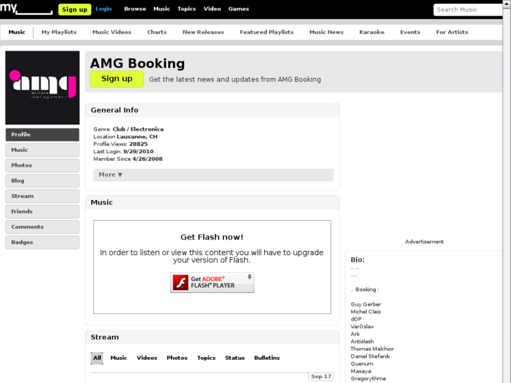
Task: Click the member since date 4/26/2008
Action: (x=148, y=159)
